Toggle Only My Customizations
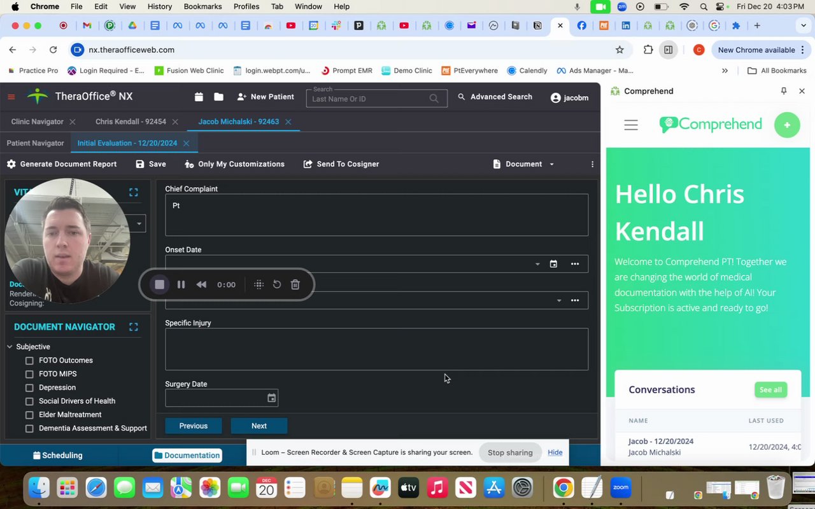The image size is (815, 509). [x=234, y=164]
